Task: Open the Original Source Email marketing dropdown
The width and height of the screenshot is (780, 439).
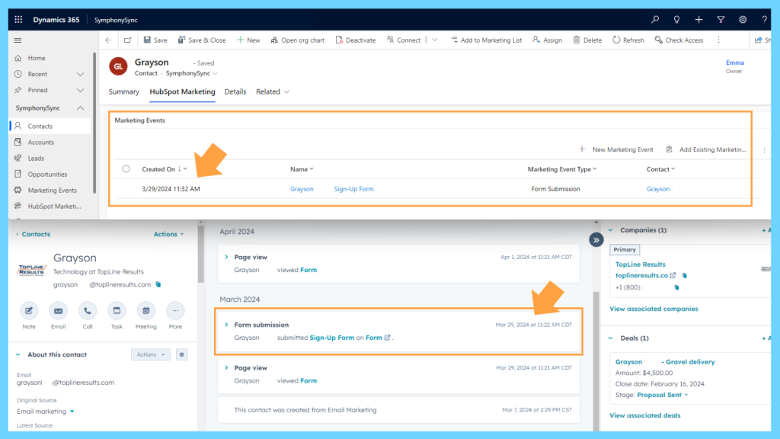Action: 45,412
